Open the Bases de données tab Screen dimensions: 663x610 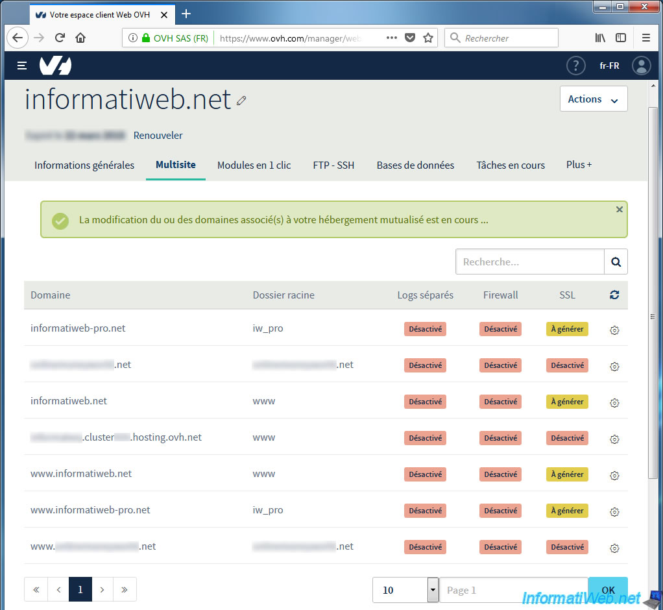pyautogui.click(x=415, y=165)
